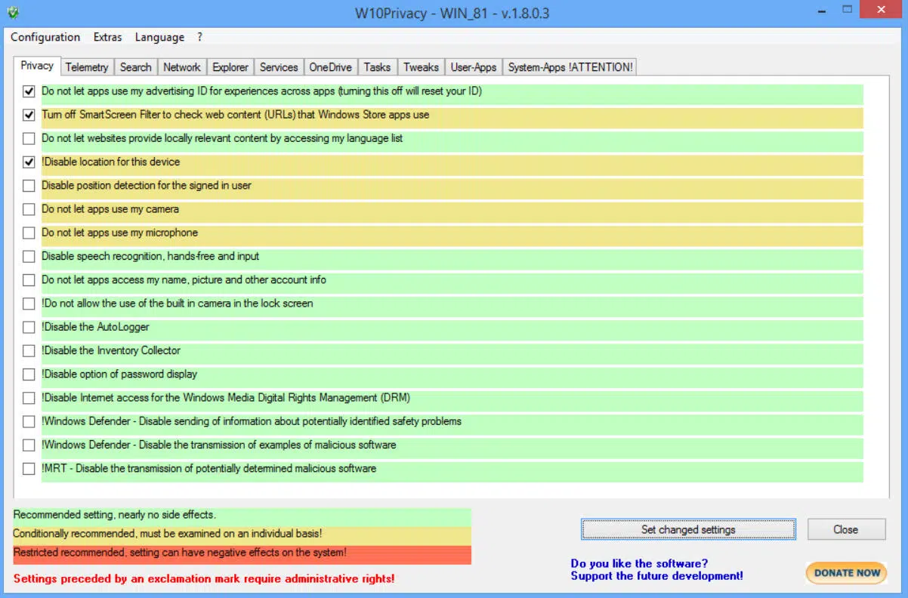Maximize the W10Privacy window
This screenshot has height=598, width=908.
(x=847, y=11)
